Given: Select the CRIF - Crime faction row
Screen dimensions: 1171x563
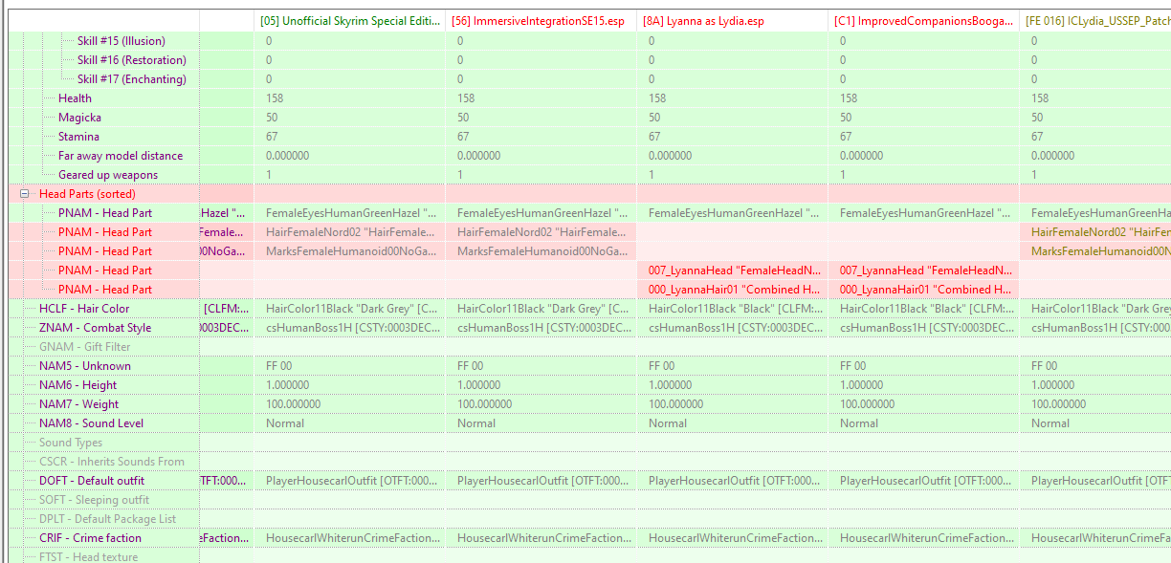Looking at the screenshot, I should (x=90, y=538).
